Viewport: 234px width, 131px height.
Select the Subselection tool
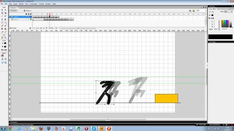pyautogui.click(x=5, y=10)
